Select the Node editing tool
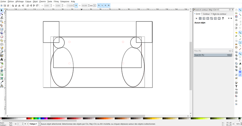The width and height of the screenshot is (242, 126). tap(2, 14)
